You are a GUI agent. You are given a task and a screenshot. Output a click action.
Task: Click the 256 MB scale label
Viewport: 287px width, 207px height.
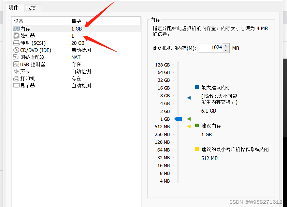162,134
